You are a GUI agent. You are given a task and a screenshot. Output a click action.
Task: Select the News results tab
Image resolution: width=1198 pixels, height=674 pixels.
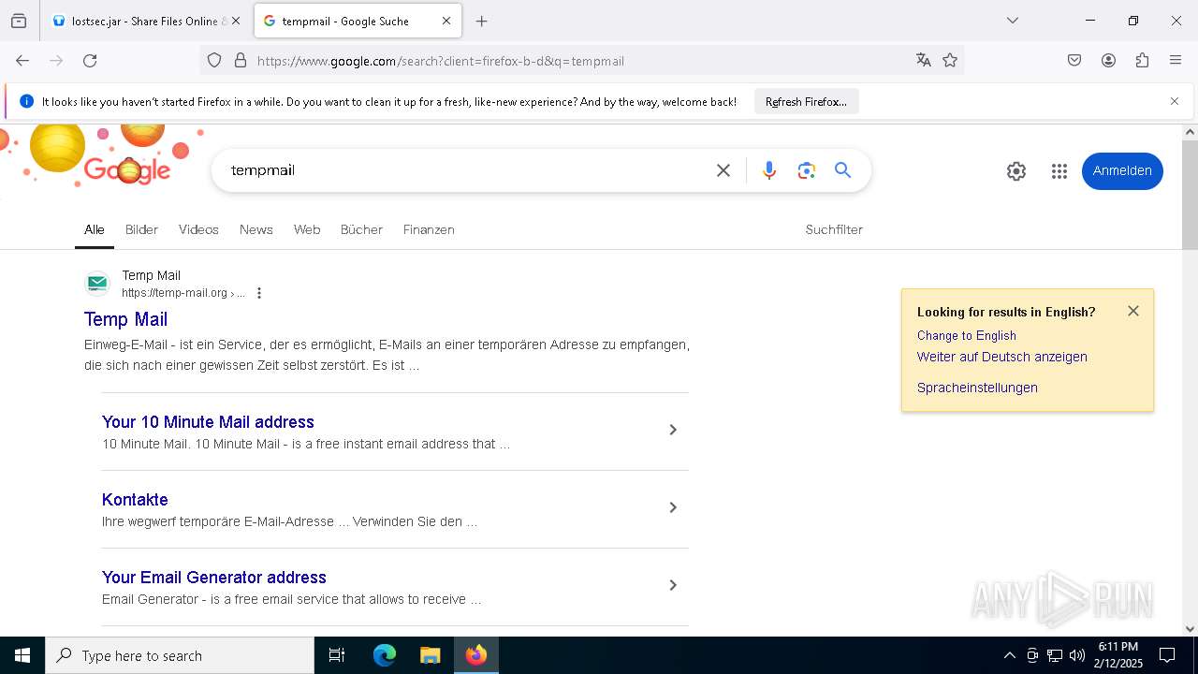256,229
